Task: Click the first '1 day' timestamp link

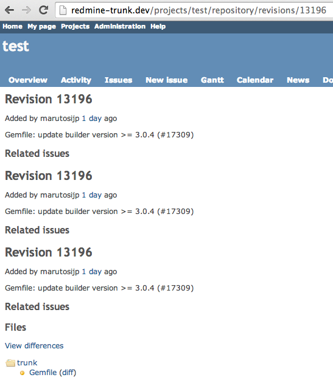Action: [x=92, y=119]
